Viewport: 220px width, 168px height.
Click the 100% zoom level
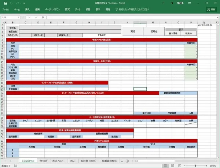(x=213, y=166)
